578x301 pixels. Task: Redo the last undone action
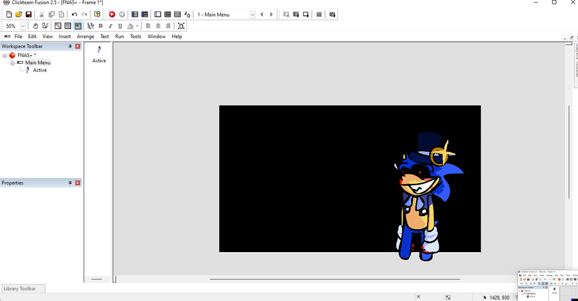pos(84,14)
